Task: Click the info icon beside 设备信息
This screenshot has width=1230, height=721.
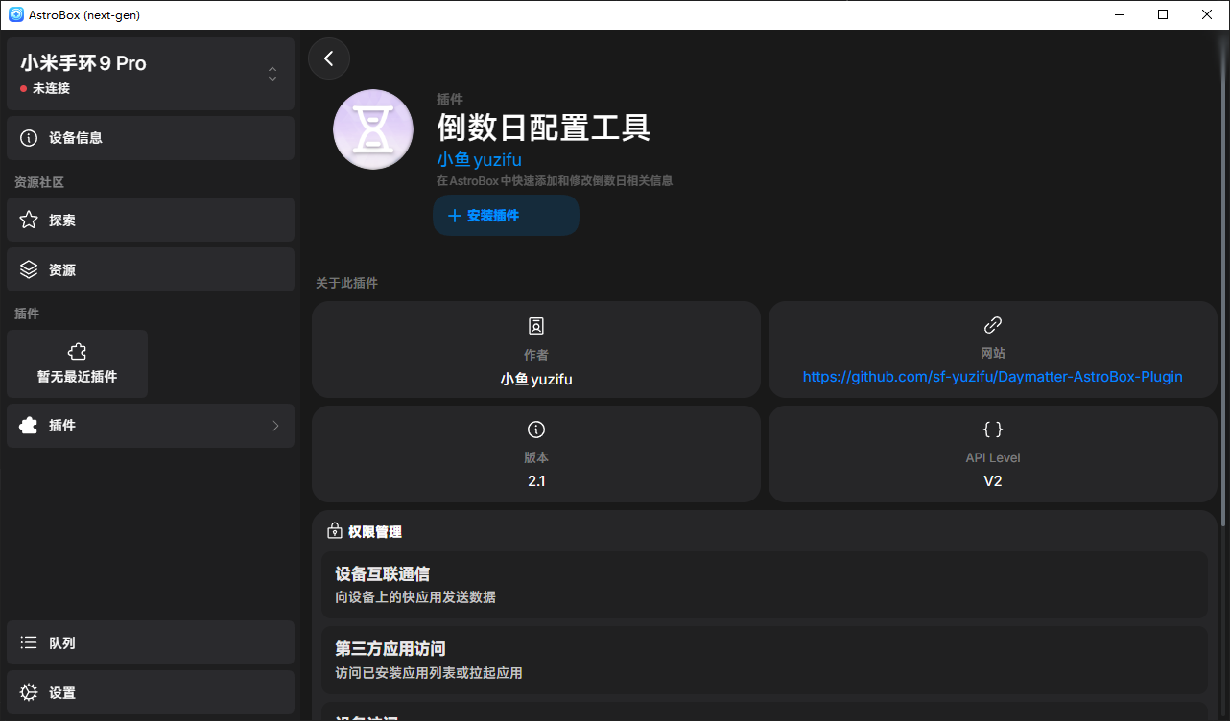Action: [x=29, y=138]
